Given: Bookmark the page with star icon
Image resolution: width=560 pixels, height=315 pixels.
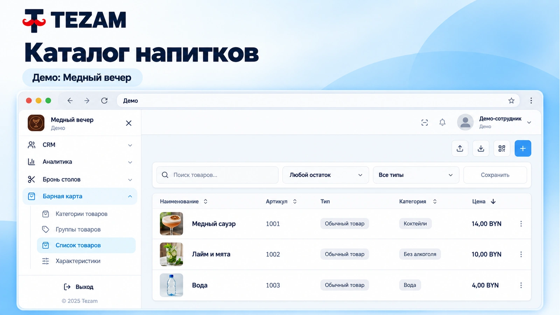Looking at the screenshot, I should coord(511,101).
